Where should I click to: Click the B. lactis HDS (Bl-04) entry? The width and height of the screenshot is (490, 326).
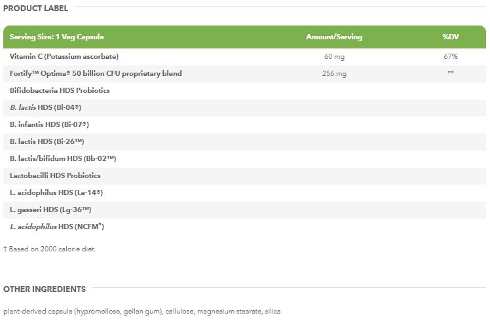(x=45, y=107)
